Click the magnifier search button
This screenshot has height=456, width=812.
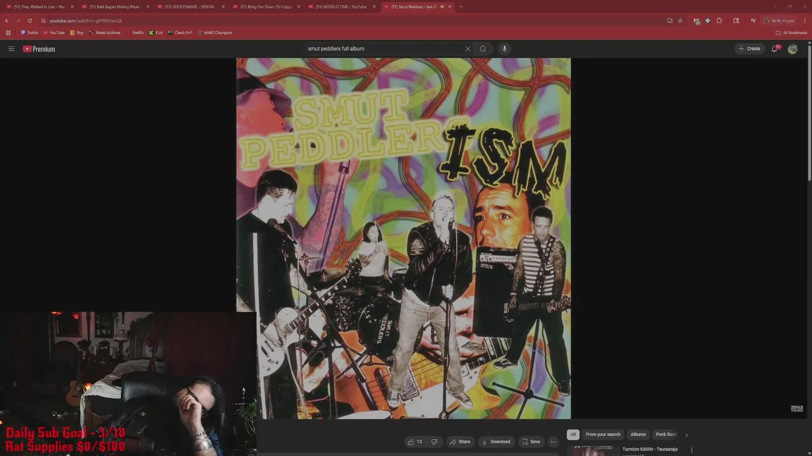[483, 49]
